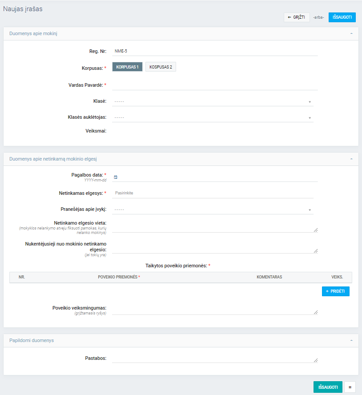This screenshot has width=362, height=395.
Task: Click the top blue Išsaugoti button
Action: (x=342, y=17)
